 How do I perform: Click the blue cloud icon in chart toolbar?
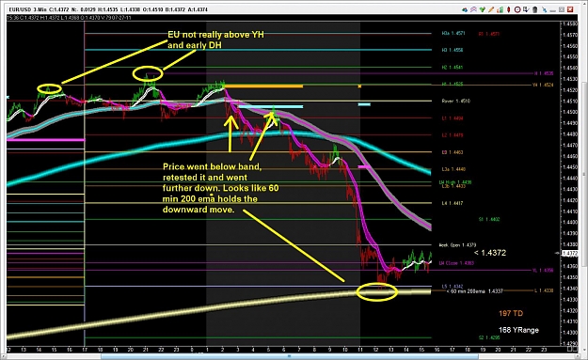pyautogui.click(x=465, y=9)
